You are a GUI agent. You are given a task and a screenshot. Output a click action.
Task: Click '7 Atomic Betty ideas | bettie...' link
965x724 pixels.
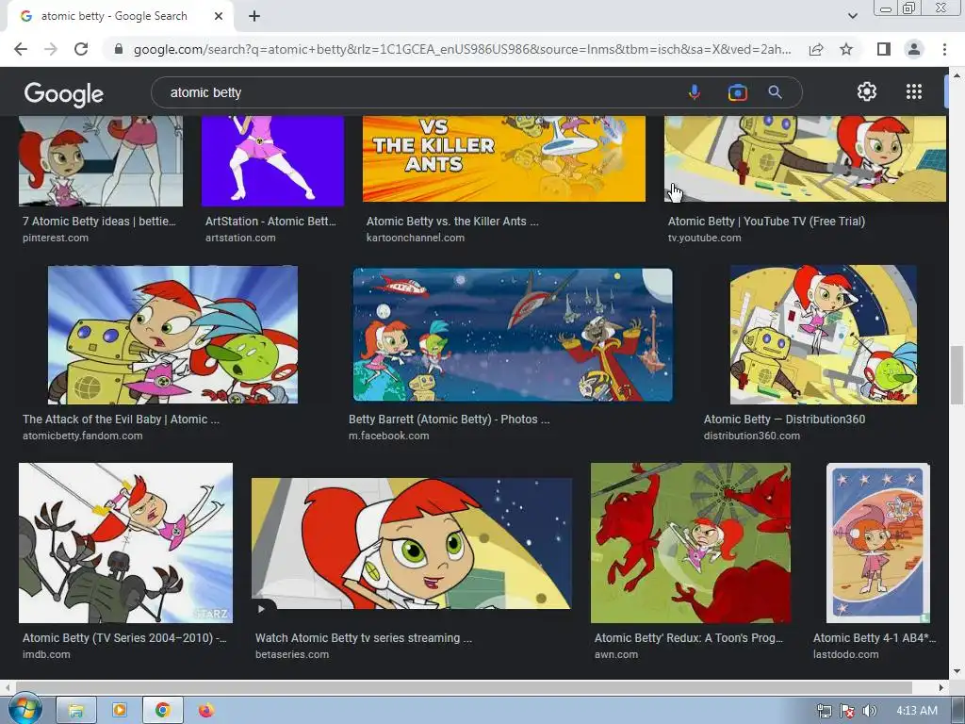click(99, 221)
